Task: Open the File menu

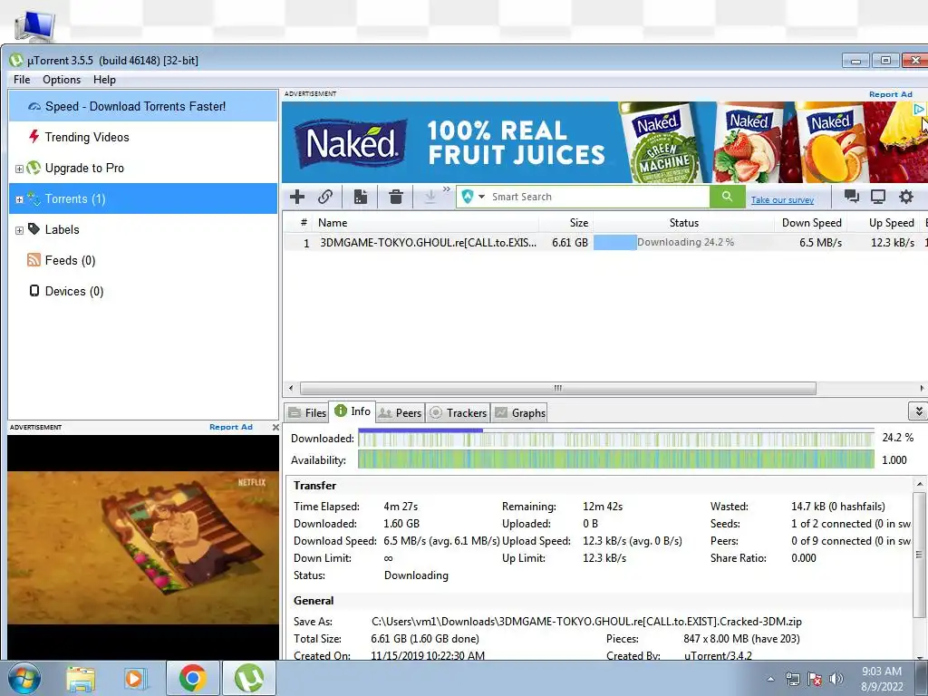Action: click(22, 80)
